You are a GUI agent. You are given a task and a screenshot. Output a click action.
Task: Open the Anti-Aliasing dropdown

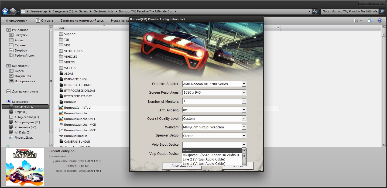pos(244,110)
